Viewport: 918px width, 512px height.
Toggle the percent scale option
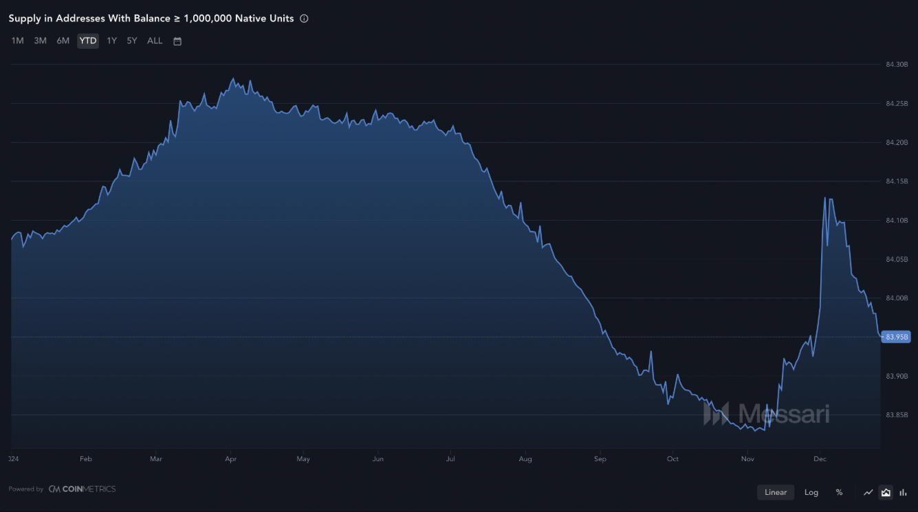click(839, 492)
